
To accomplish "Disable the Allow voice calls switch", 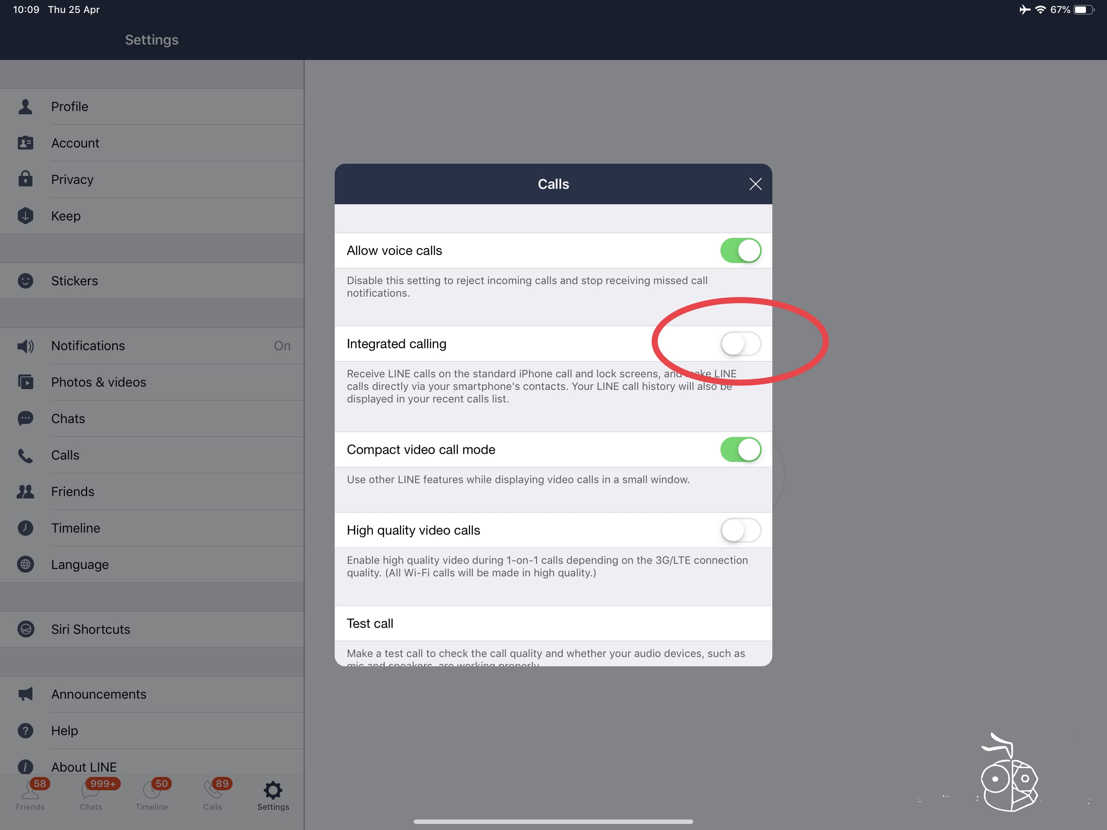I will click(741, 250).
